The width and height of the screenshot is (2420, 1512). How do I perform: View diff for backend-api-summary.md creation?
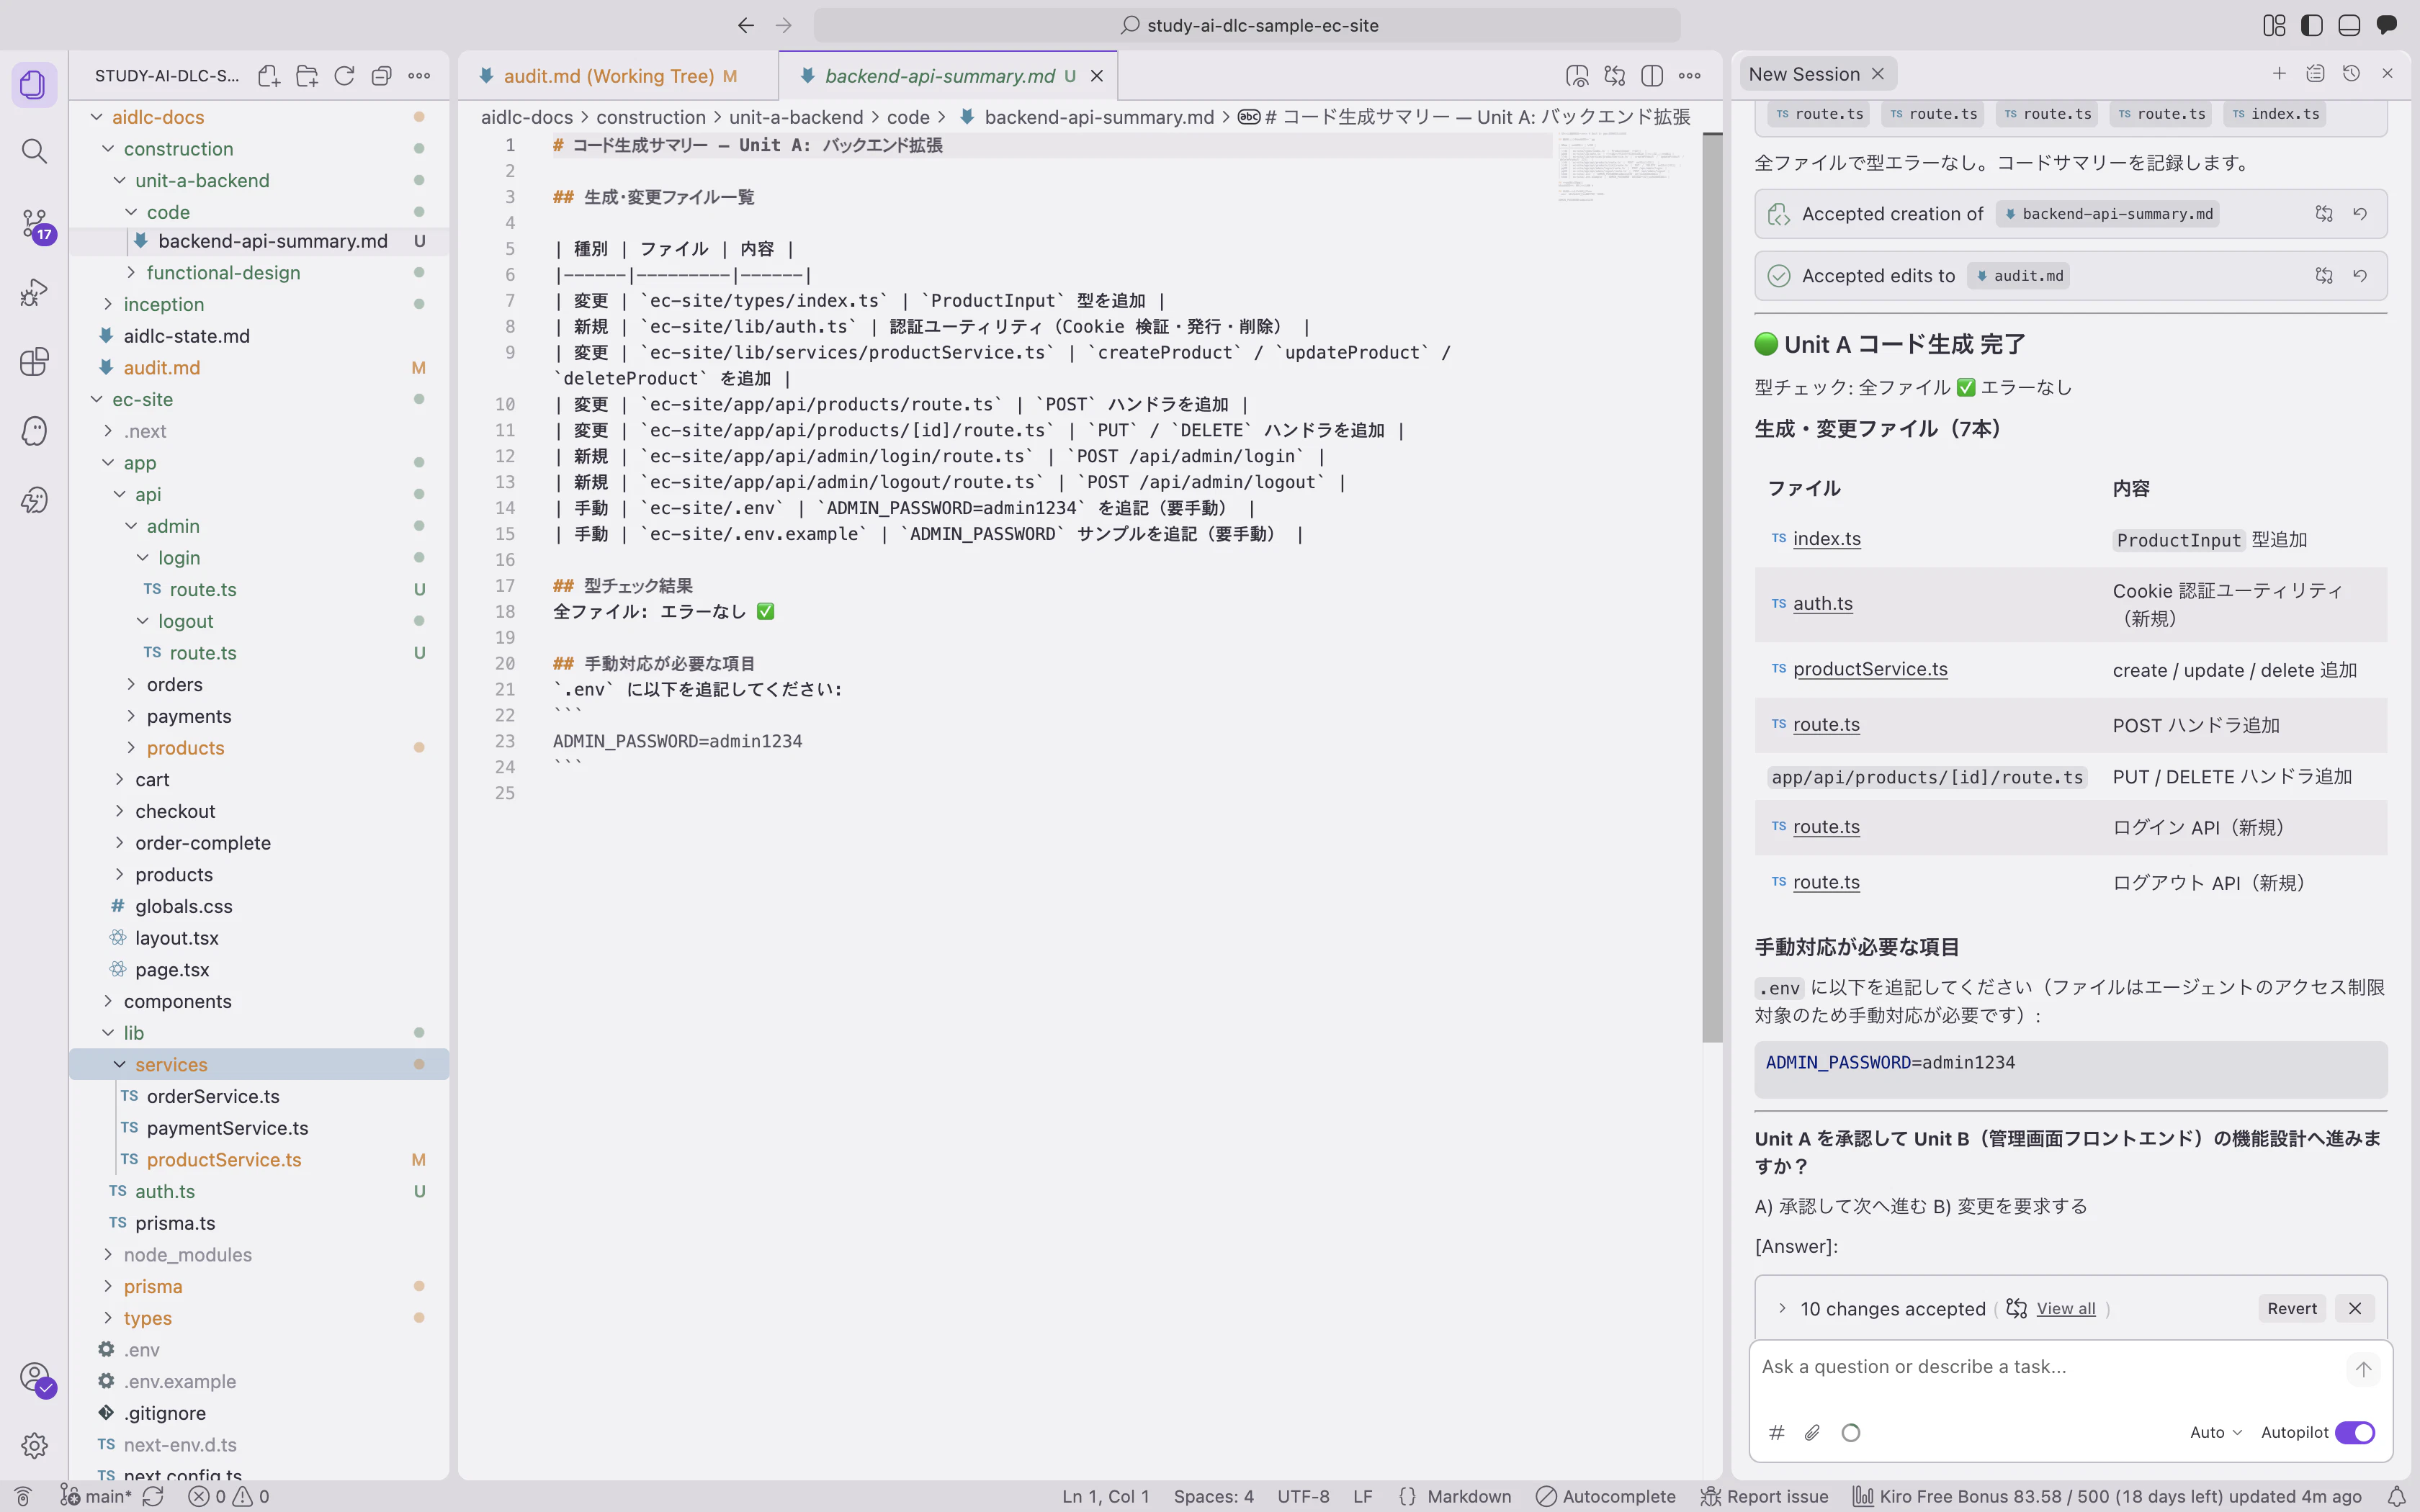2323,214
